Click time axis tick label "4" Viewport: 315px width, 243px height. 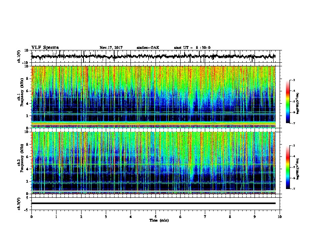(x=131, y=216)
